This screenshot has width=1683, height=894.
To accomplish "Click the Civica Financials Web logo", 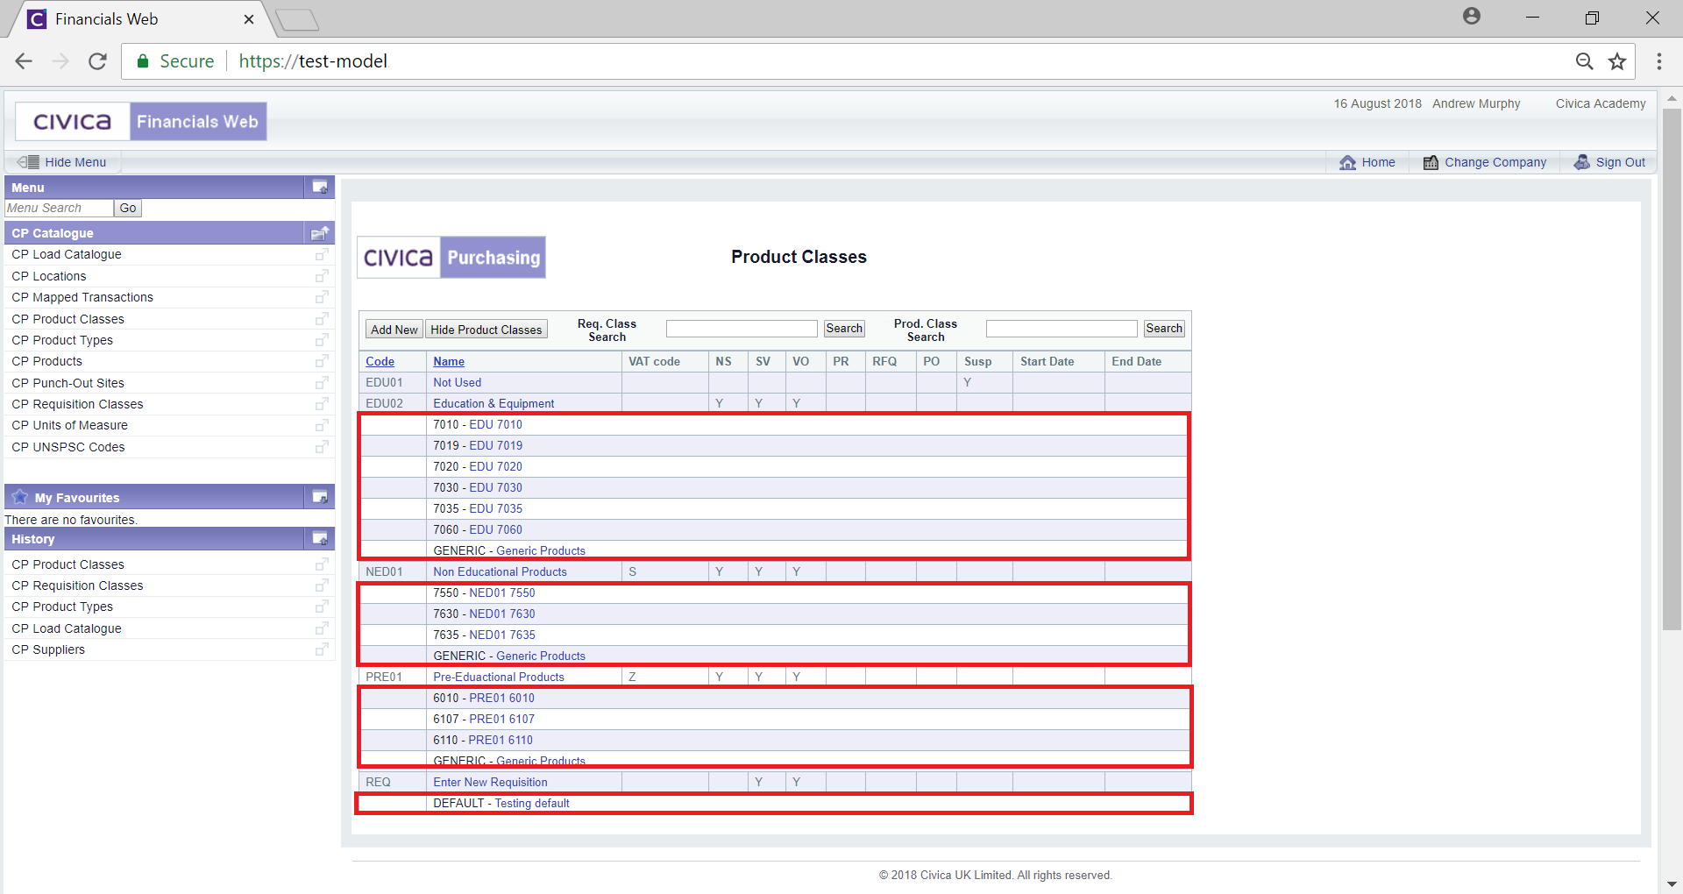I will point(141,121).
